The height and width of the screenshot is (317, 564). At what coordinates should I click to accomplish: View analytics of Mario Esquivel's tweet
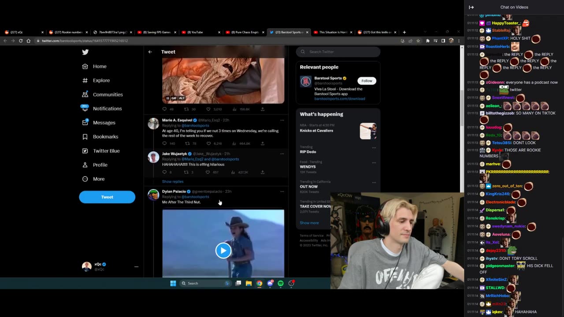pos(234,144)
